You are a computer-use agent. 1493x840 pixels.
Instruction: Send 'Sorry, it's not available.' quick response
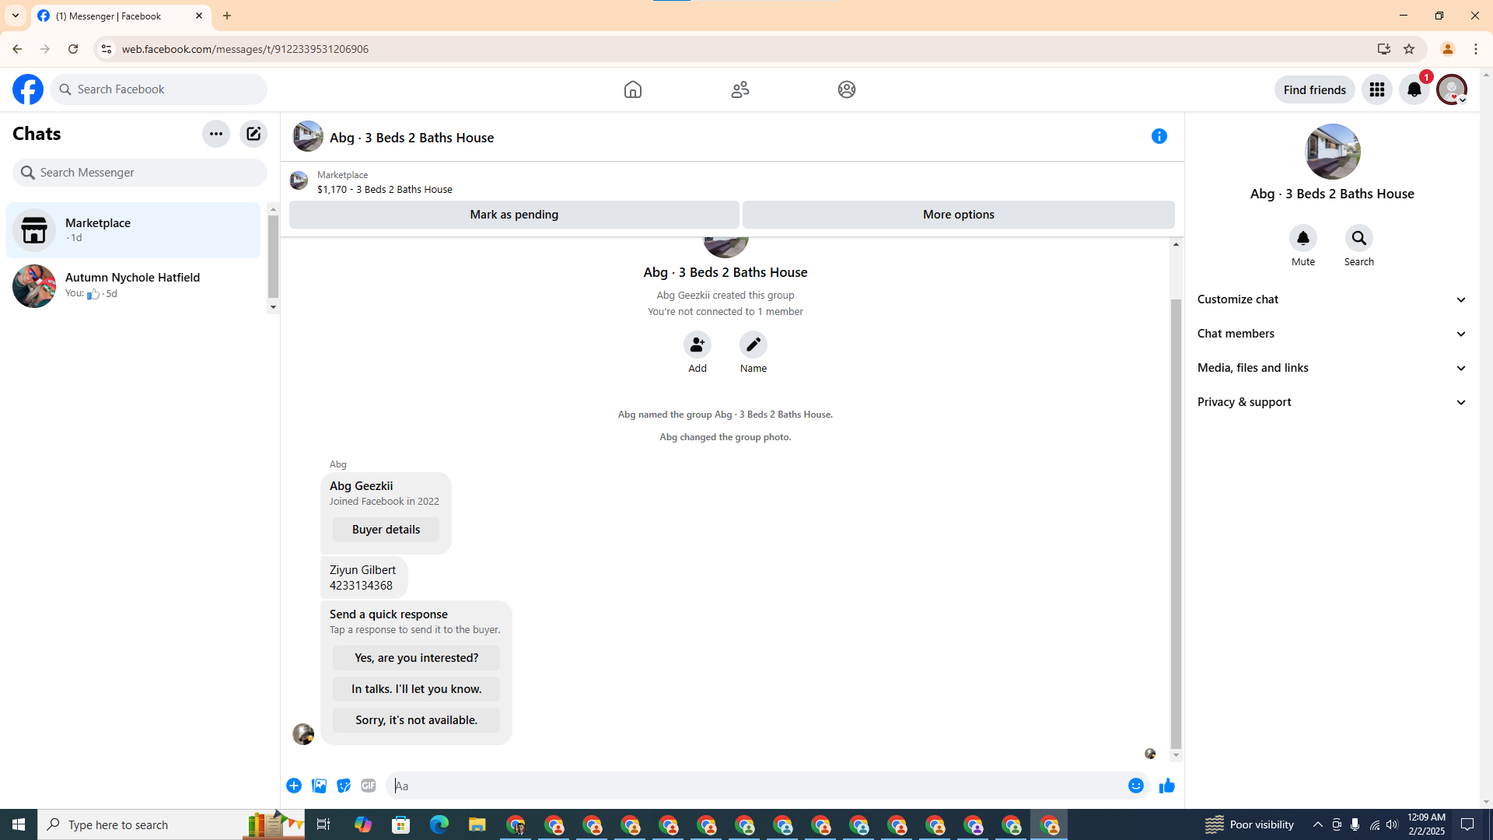(x=416, y=720)
